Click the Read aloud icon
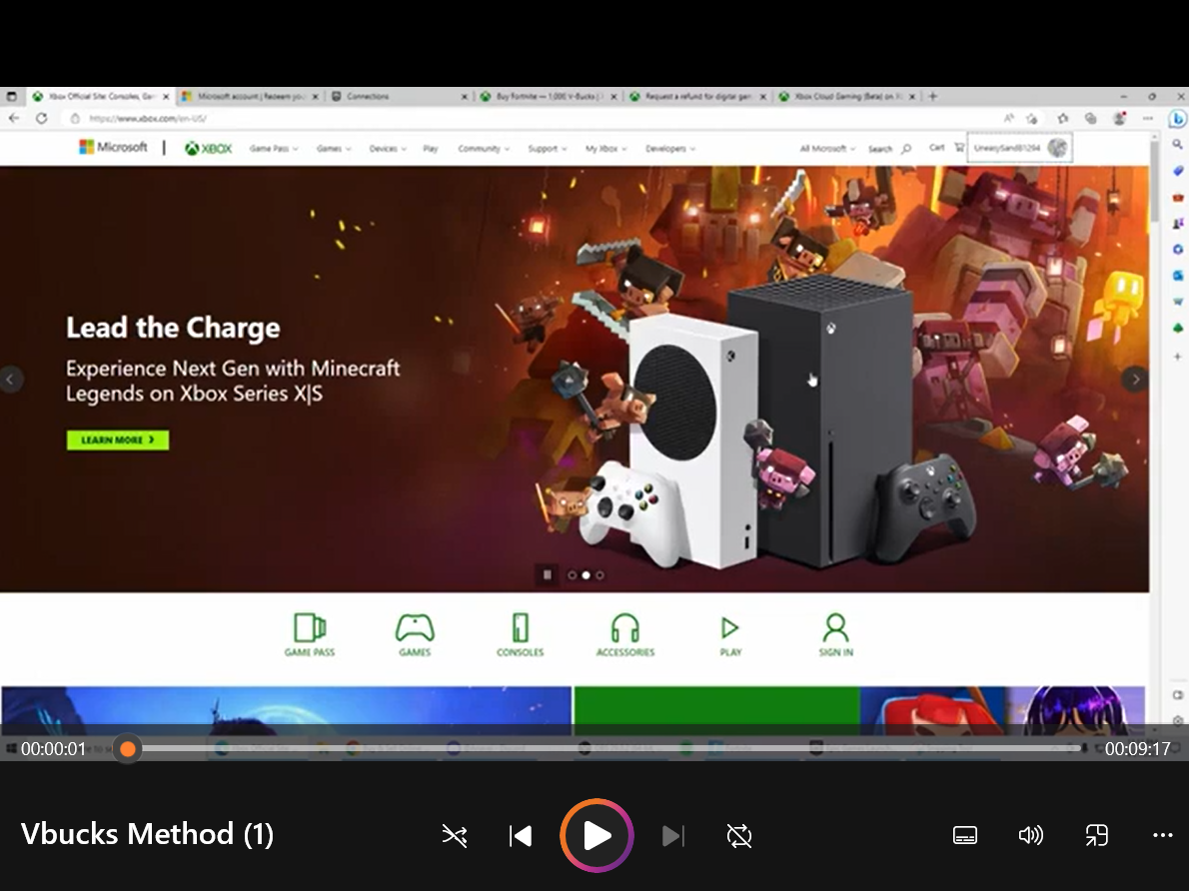 [x=1008, y=118]
